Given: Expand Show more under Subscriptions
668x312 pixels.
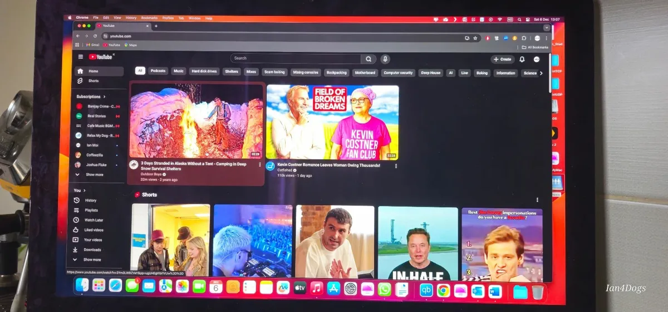Looking at the screenshot, I should click(93, 174).
